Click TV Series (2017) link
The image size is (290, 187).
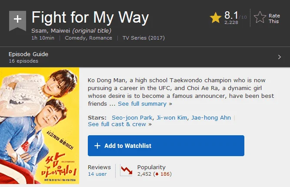[143, 38]
